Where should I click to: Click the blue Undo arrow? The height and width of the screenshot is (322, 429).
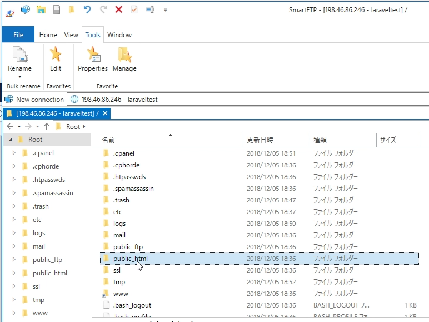click(87, 10)
